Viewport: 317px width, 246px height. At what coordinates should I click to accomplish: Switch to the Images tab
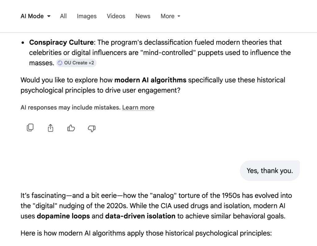point(87,16)
